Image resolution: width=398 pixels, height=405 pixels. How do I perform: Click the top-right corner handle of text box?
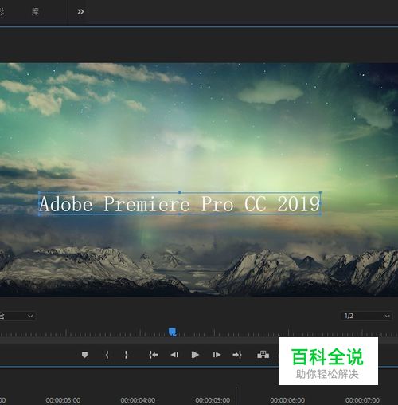click(x=320, y=192)
